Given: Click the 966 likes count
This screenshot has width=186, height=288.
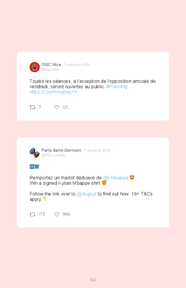Looking at the screenshot, I should point(66,214).
